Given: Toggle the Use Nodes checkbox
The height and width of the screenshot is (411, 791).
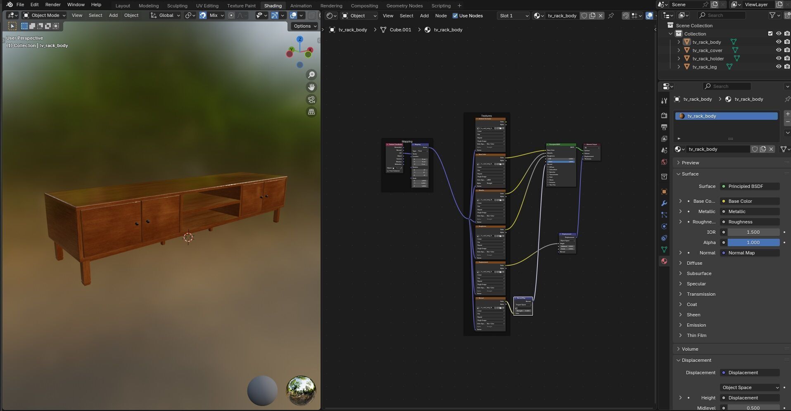Looking at the screenshot, I should 455,16.
